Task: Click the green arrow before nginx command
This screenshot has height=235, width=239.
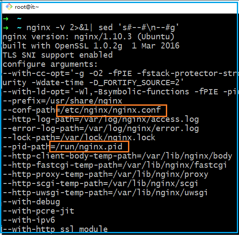Action: [x=6, y=28]
